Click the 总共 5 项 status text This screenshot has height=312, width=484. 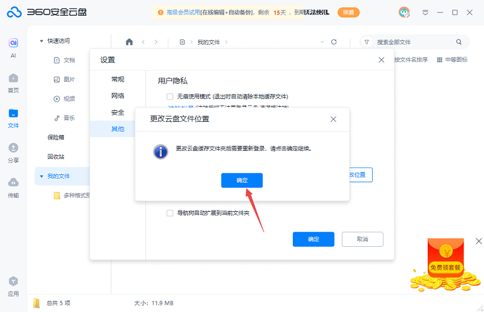(x=58, y=303)
